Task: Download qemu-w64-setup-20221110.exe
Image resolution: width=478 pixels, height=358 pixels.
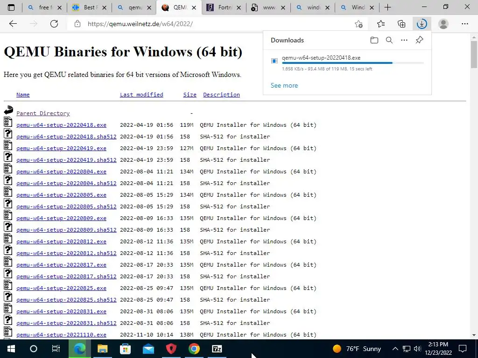Action: (x=61, y=335)
